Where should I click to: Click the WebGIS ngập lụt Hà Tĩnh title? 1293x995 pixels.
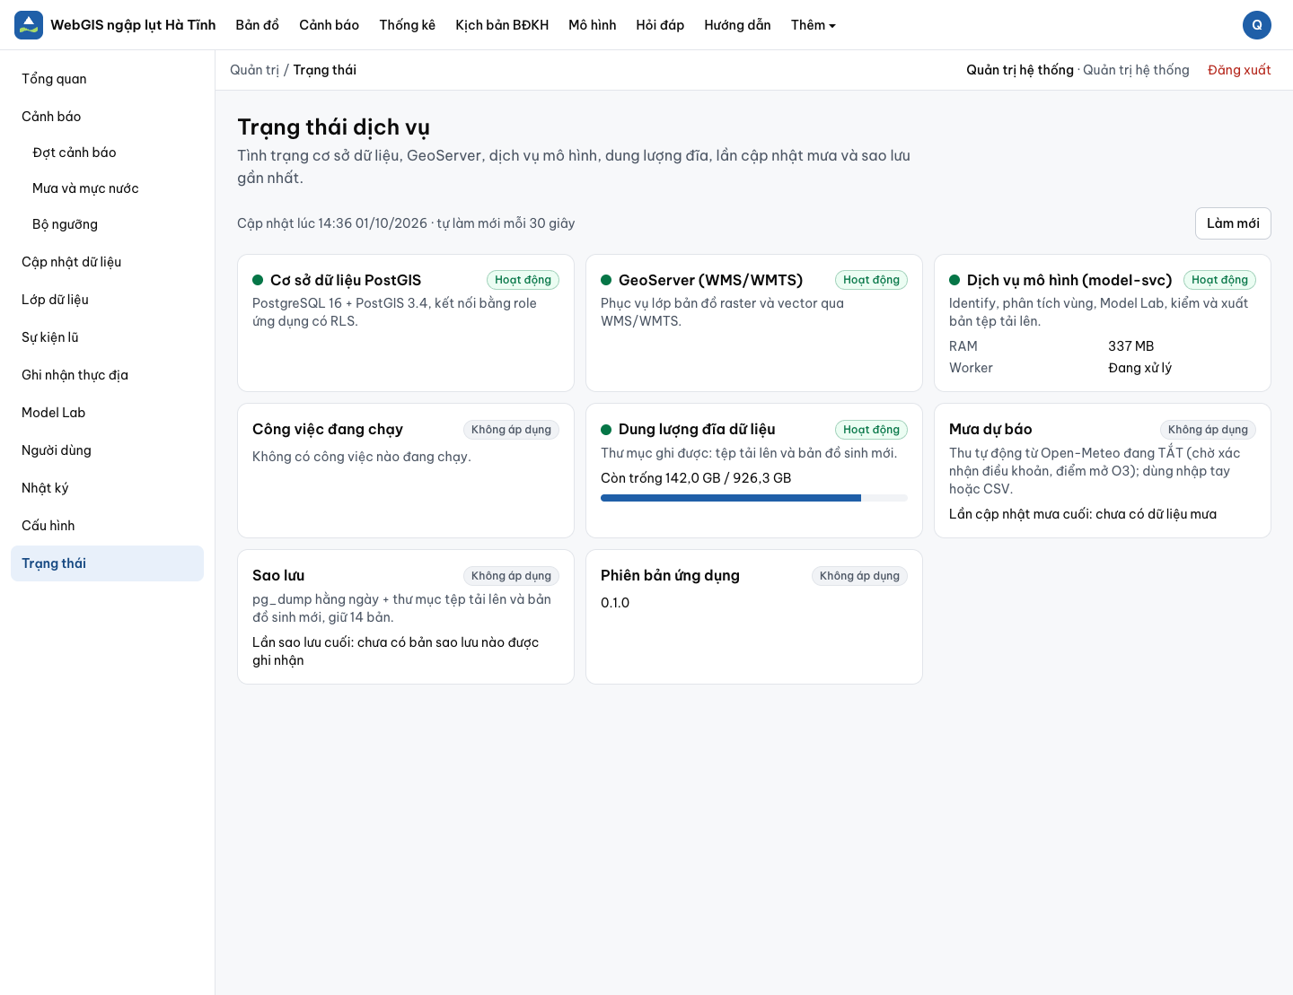click(133, 25)
